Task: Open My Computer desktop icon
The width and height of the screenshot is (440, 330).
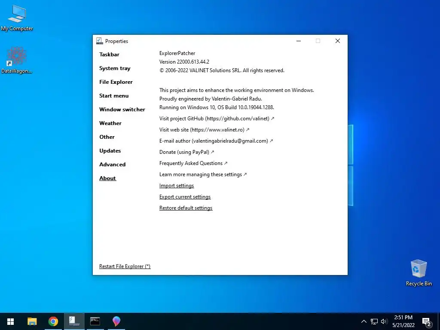Action: (x=17, y=18)
